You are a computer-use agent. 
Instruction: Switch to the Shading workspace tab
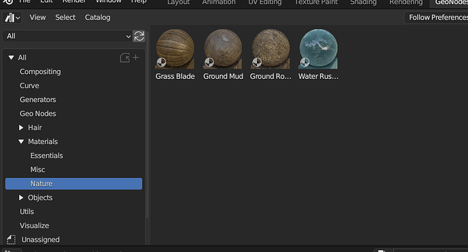tap(364, 3)
